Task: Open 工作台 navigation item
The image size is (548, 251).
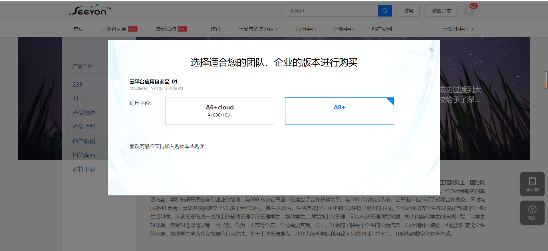Action: tap(213, 29)
